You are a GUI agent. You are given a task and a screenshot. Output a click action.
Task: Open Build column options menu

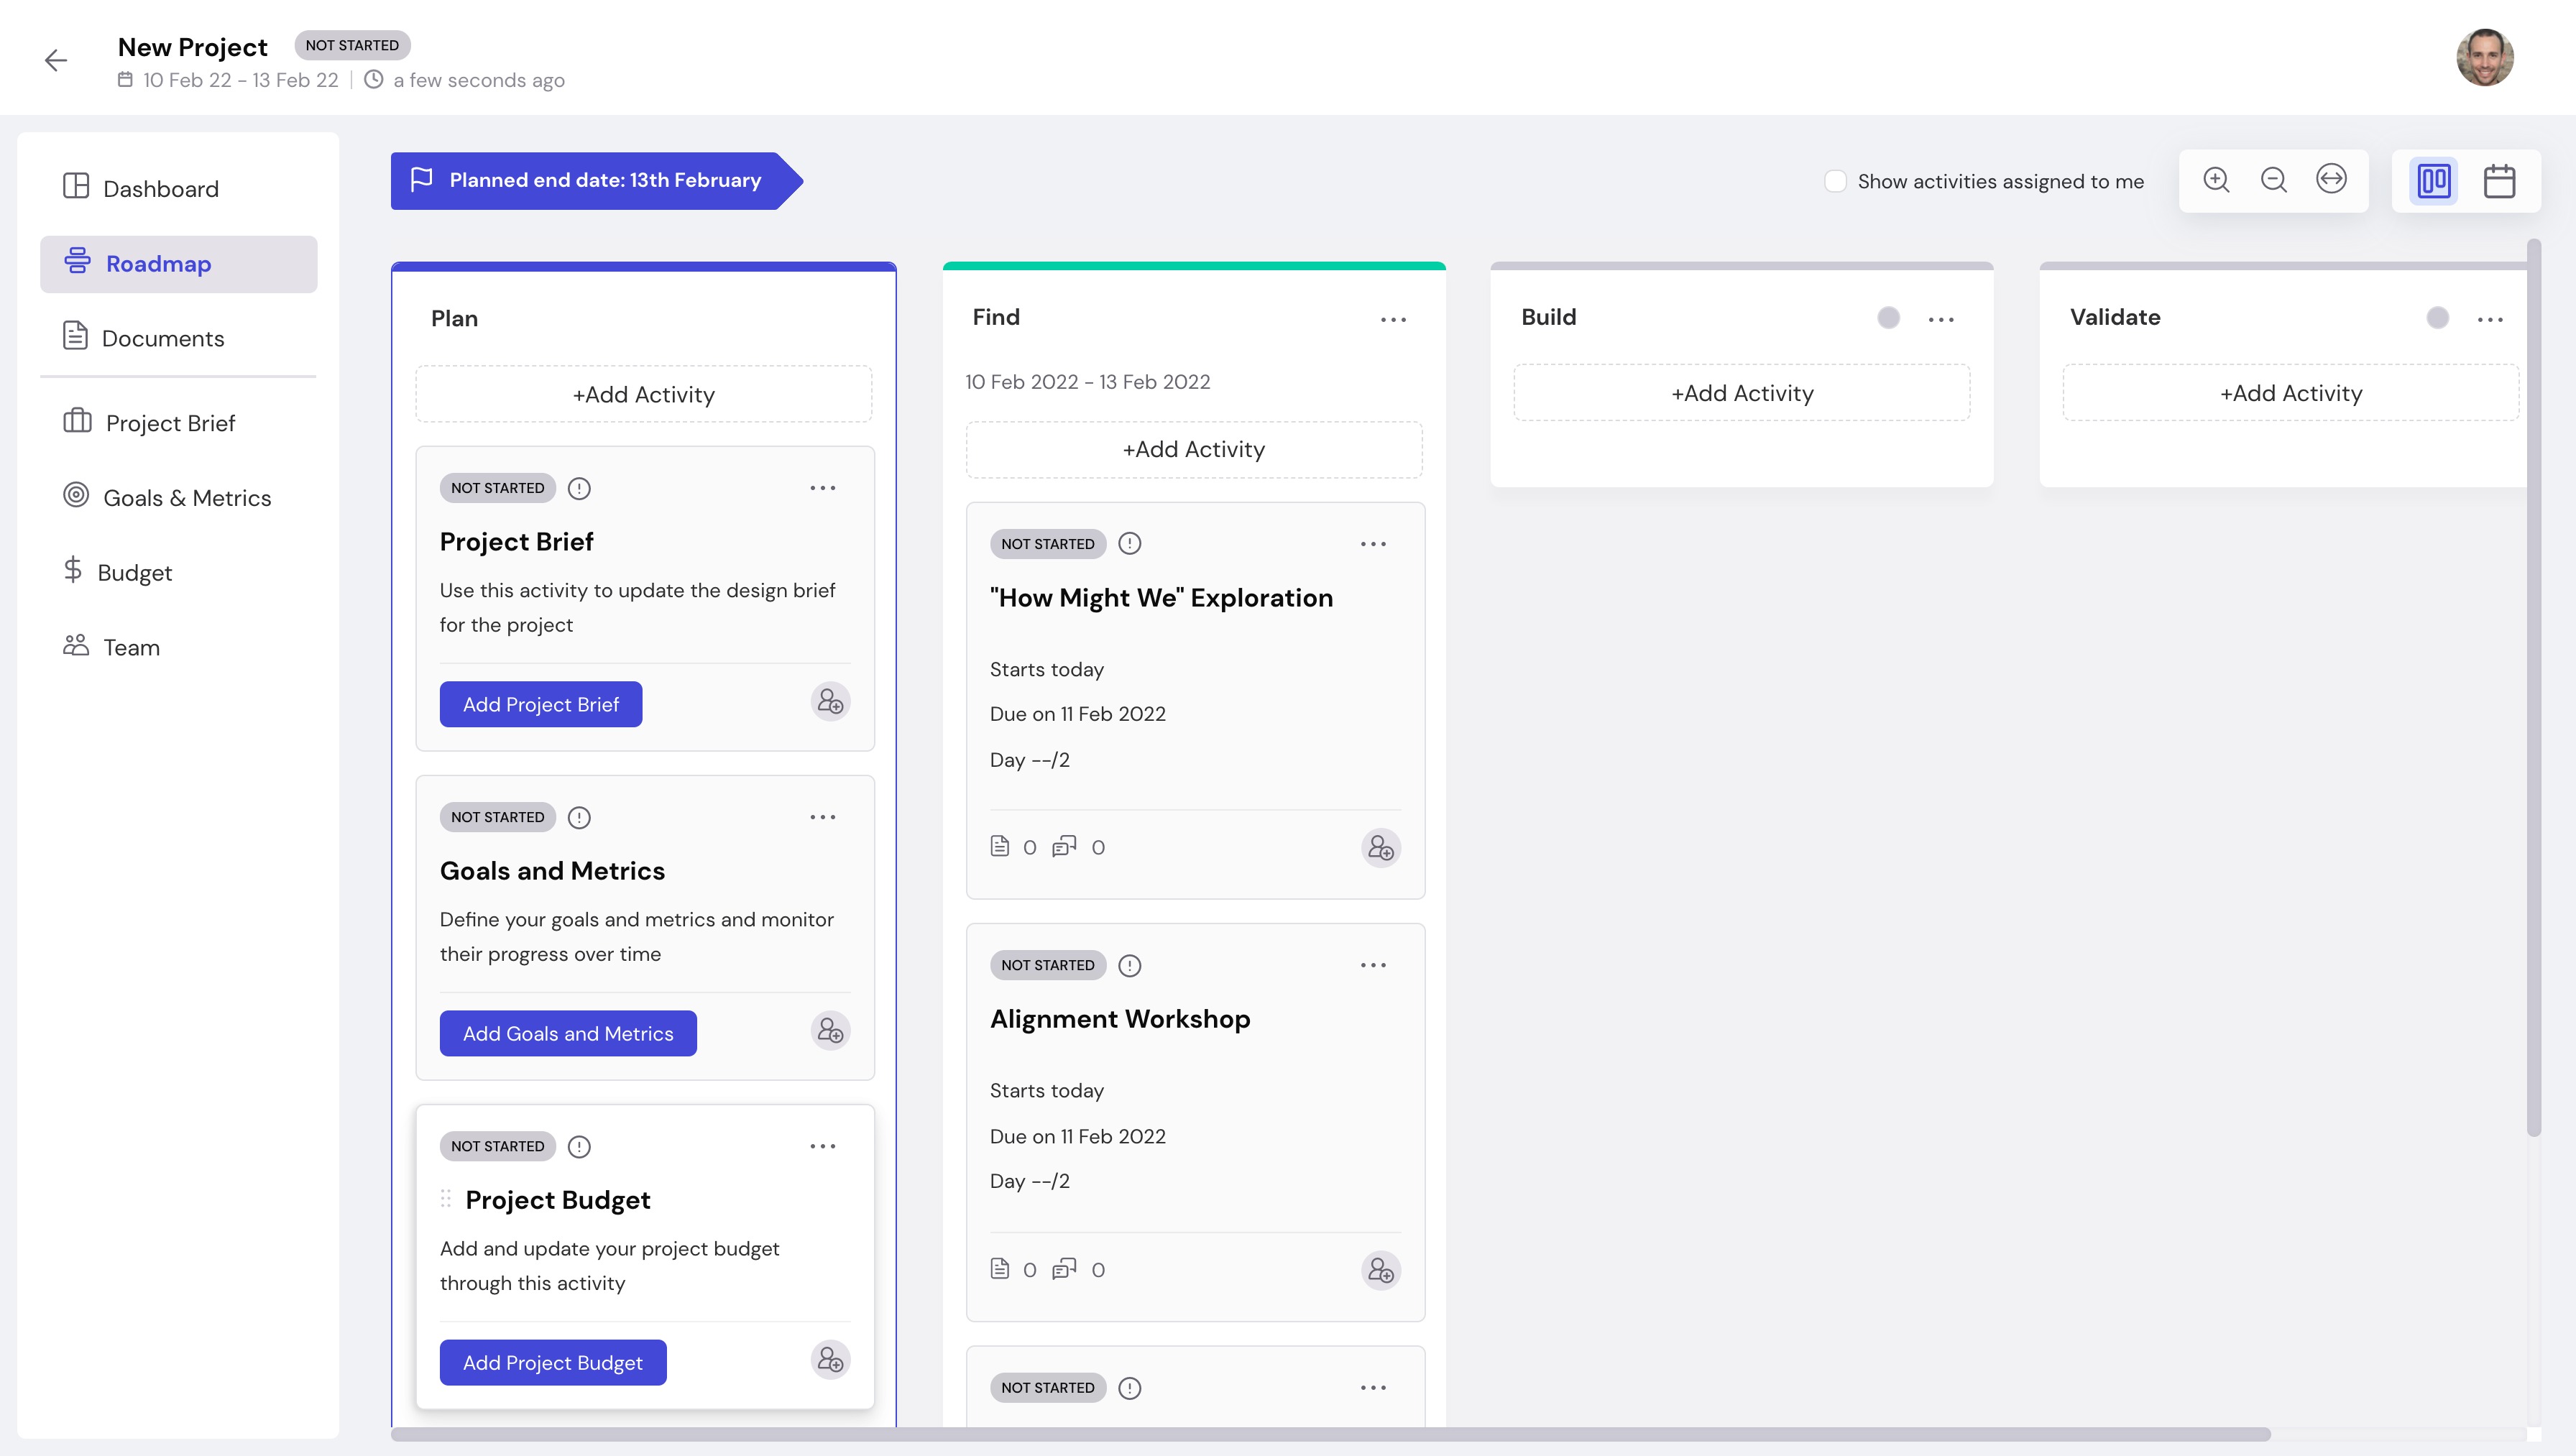pyautogui.click(x=1941, y=320)
